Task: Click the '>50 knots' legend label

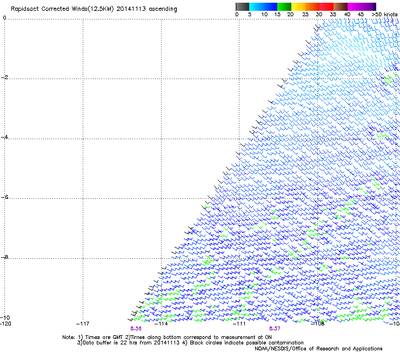Action: (x=384, y=15)
